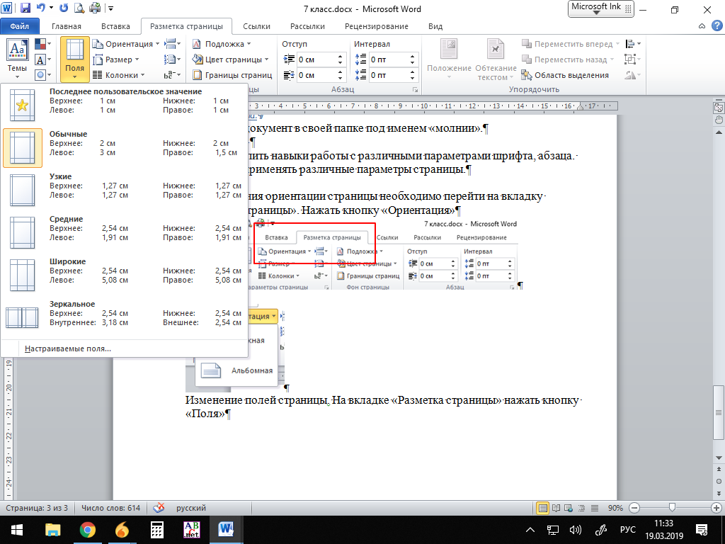
Task: Click the Save icon in quick access toolbar
Action: click(25, 9)
